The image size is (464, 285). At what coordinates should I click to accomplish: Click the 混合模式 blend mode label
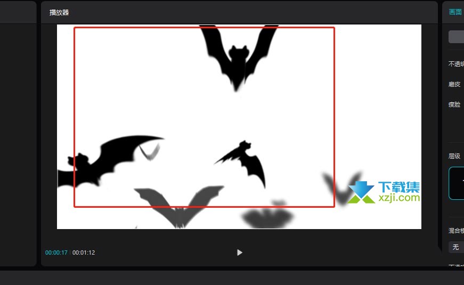[x=457, y=231]
